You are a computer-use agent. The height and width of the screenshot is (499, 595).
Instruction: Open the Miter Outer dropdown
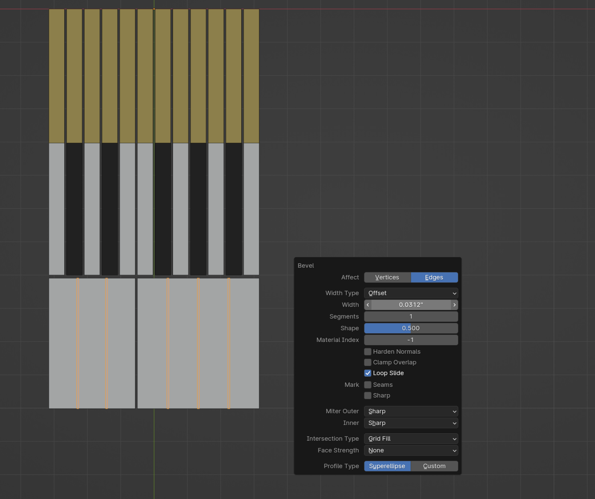(x=411, y=411)
